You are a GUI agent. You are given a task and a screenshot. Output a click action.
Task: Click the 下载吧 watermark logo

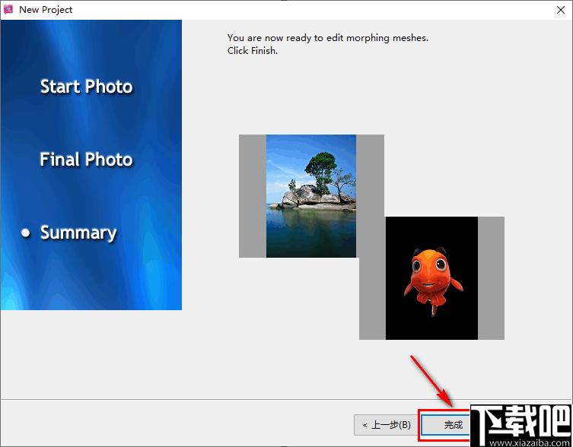point(520,421)
